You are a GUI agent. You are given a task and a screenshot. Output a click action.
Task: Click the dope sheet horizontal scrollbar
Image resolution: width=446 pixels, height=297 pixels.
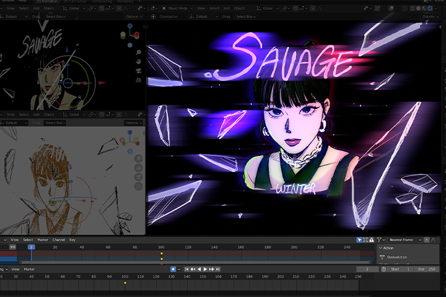point(196,262)
